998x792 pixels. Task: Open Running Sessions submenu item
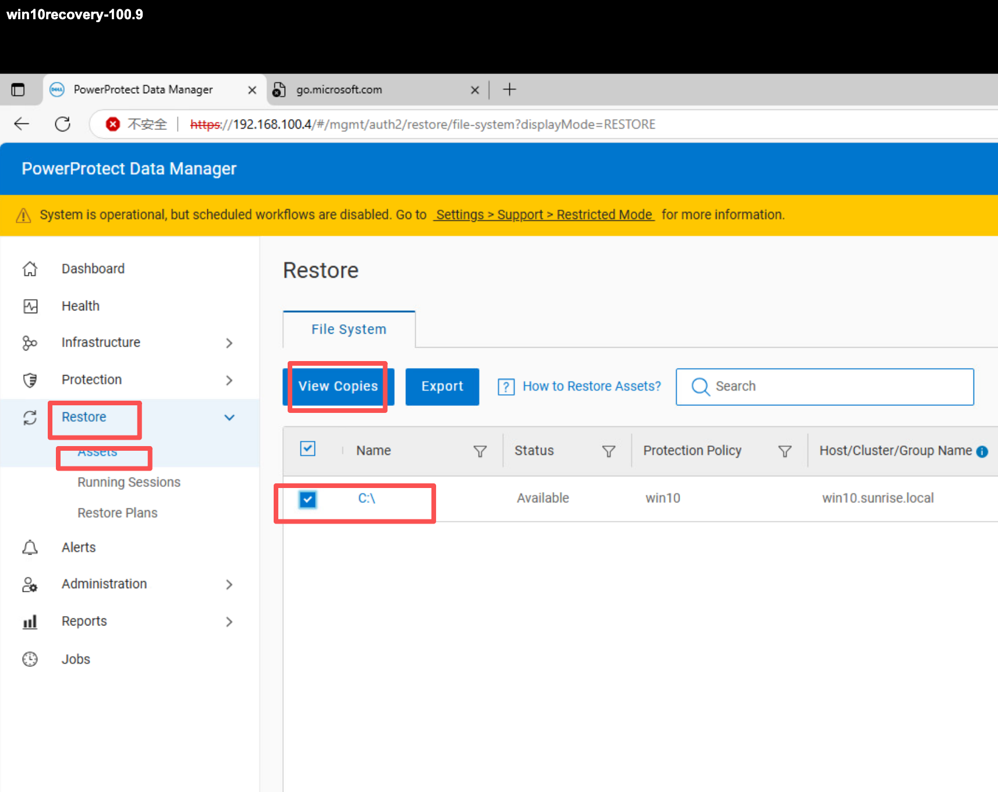[x=129, y=482]
